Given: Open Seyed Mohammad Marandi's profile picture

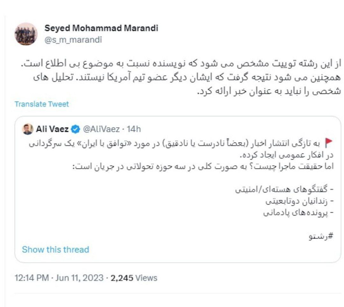Looking at the screenshot, I should [x=26, y=34].
